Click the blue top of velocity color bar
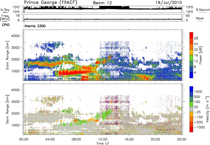This screenshot has width=210, height=145. 191,89
